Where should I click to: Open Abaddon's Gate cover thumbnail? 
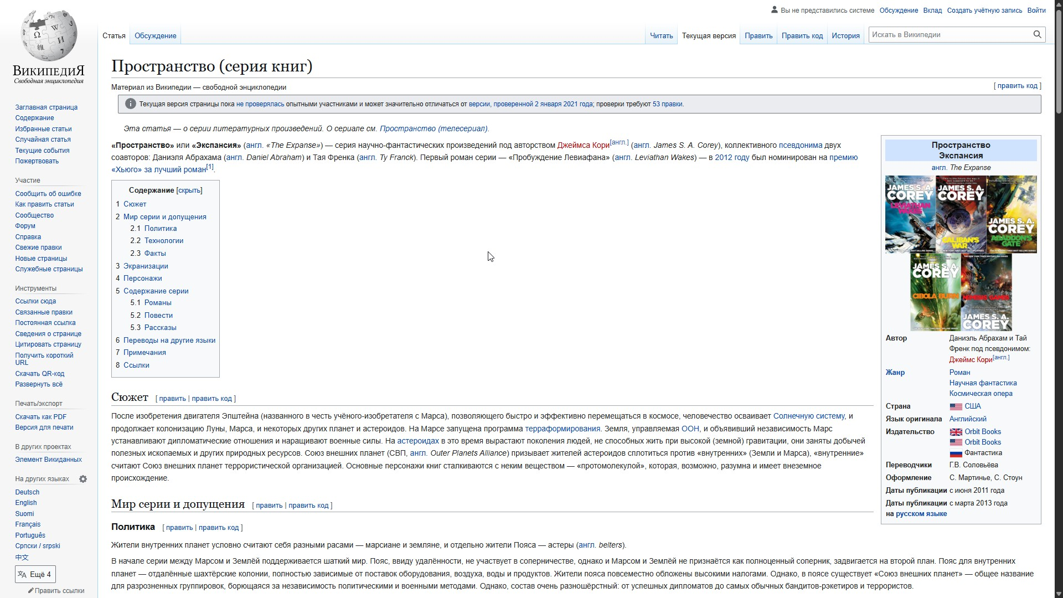point(1012,214)
